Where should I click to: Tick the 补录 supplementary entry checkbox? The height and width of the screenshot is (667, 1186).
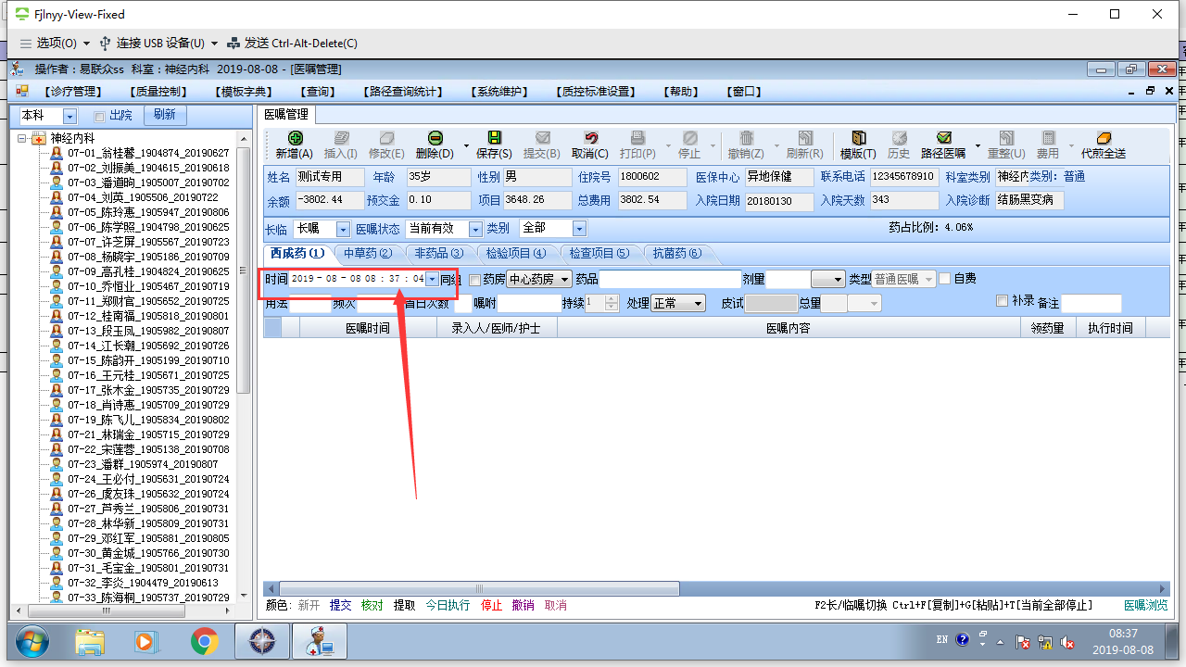1002,301
